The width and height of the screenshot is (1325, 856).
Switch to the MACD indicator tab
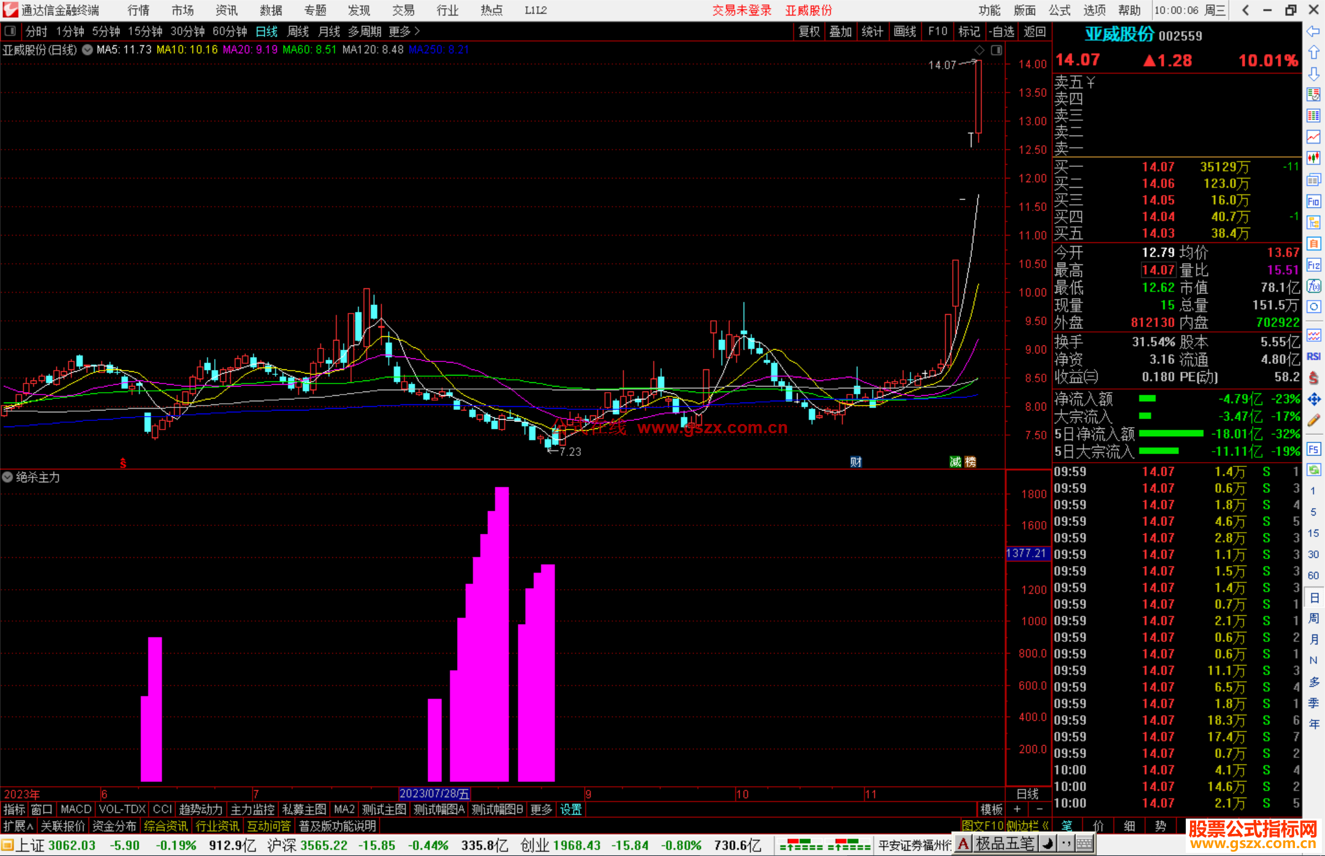(75, 809)
